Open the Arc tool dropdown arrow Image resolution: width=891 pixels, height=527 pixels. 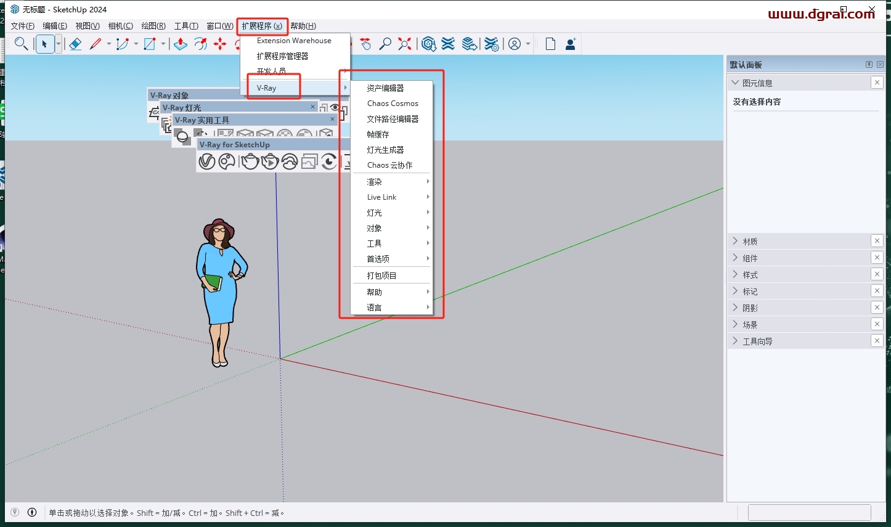click(136, 44)
